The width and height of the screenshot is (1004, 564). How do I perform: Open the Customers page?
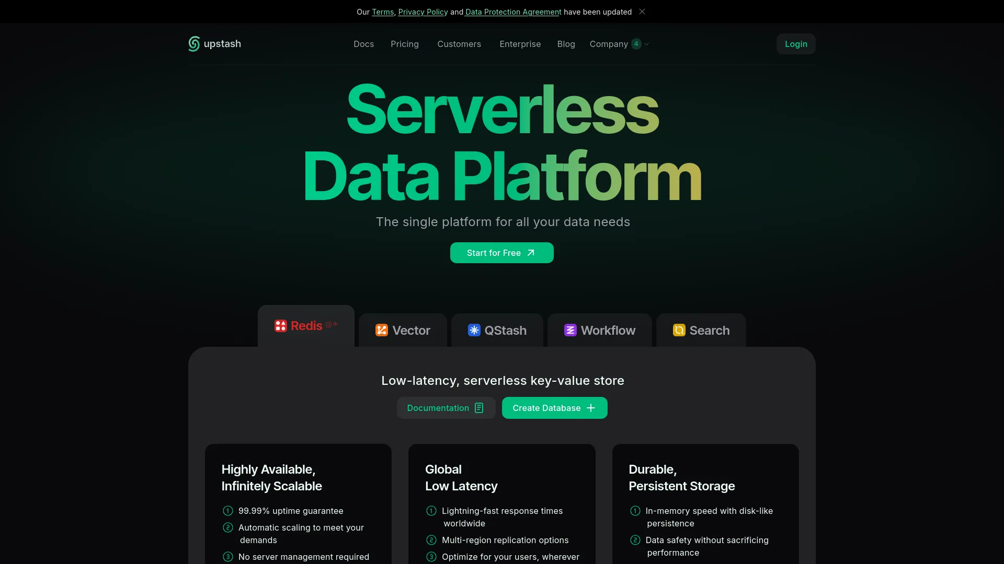[x=459, y=44]
